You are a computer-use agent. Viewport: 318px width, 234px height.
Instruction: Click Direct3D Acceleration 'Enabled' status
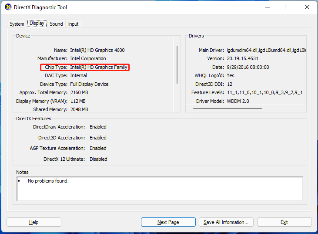point(98,138)
